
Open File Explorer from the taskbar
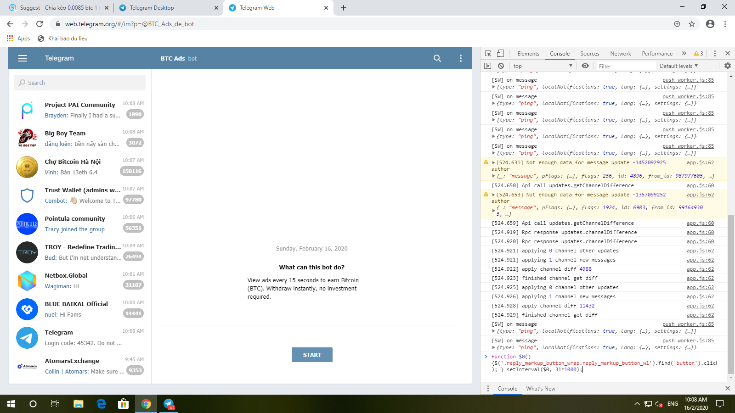coord(79,404)
